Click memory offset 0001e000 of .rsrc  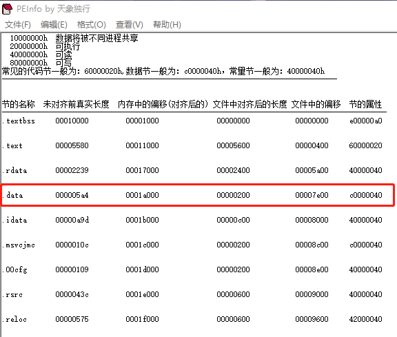[x=142, y=294]
